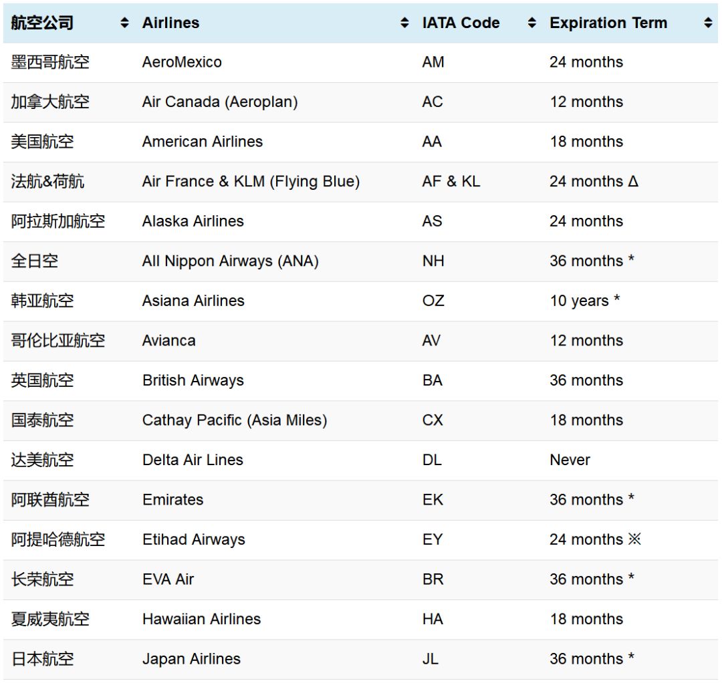Click Air France & KLM (Flying Blue)
The height and width of the screenshot is (683, 722).
(251, 181)
